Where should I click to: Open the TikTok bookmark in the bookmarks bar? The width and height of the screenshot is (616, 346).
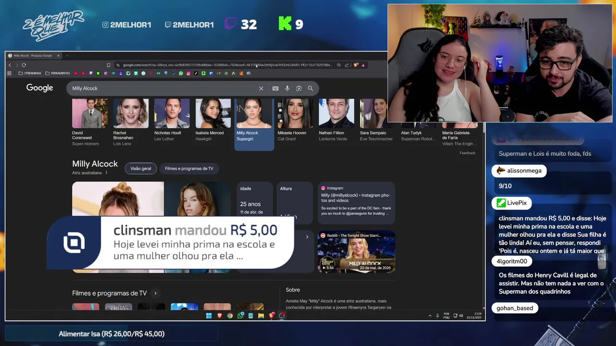tap(196, 74)
